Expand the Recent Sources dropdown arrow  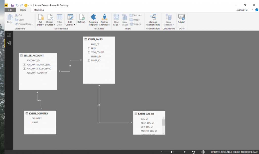pyautogui.click(x=54, y=25)
